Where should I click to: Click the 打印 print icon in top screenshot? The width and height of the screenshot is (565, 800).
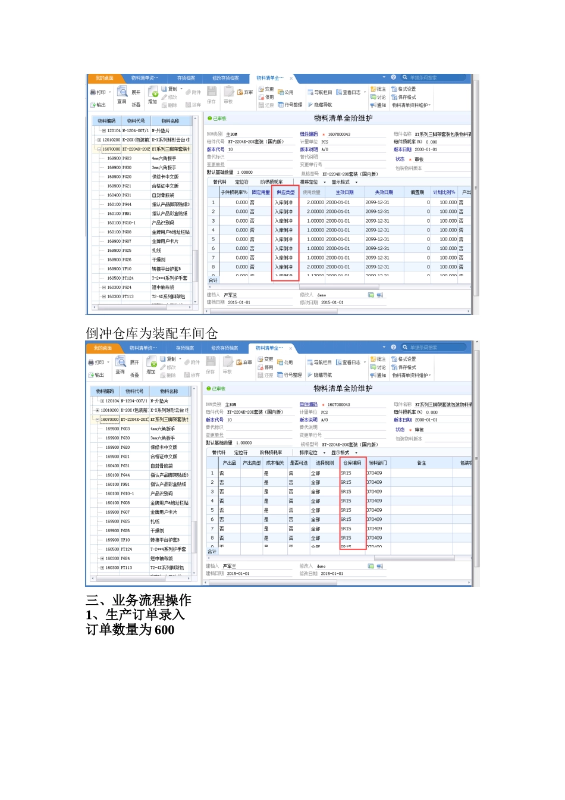click(x=93, y=92)
